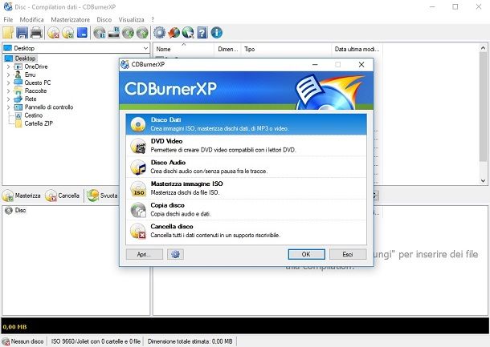Viewport: 490px width, 347px height.
Task: Click the 0,00 MB disc capacity bar
Action: tap(245, 327)
